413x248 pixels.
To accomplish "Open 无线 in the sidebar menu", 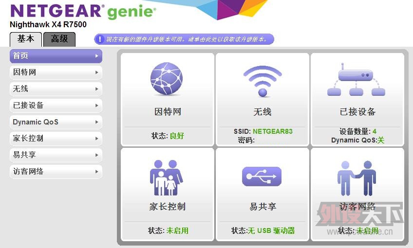I will coord(56,89).
